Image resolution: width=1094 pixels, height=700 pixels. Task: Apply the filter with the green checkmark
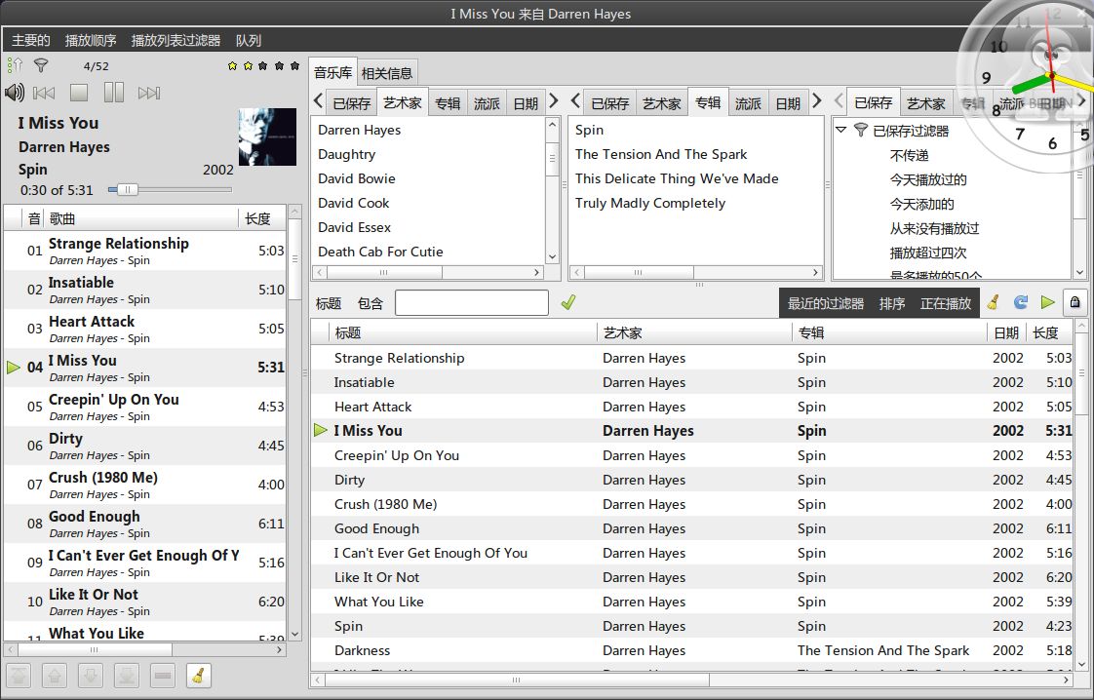pos(567,302)
